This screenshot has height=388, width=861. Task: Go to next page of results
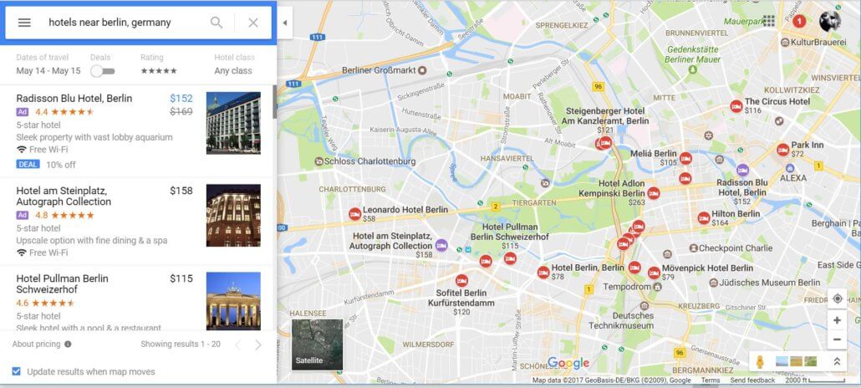point(258,345)
